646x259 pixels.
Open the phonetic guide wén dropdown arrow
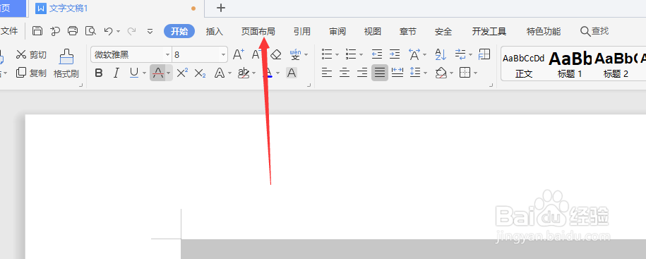pyautogui.click(x=306, y=54)
